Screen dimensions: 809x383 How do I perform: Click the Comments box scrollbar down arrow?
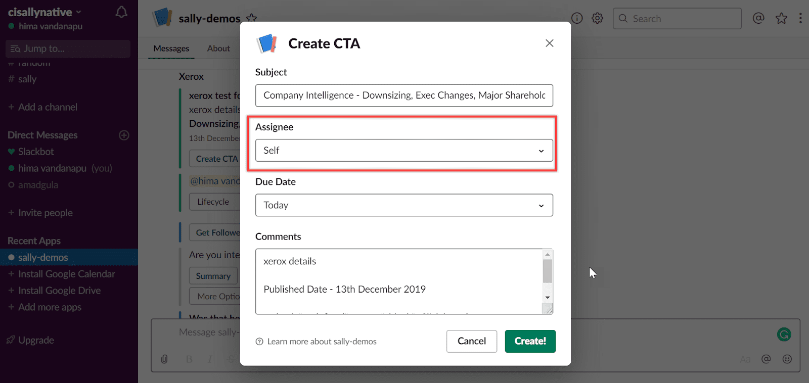[548, 298]
